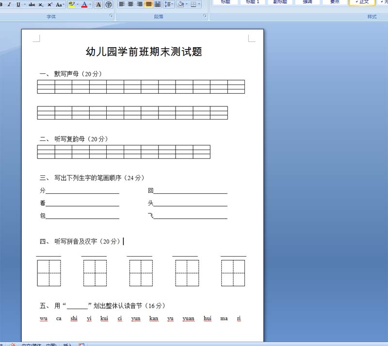
Task: Apply red font color
Action: coord(84,4)
